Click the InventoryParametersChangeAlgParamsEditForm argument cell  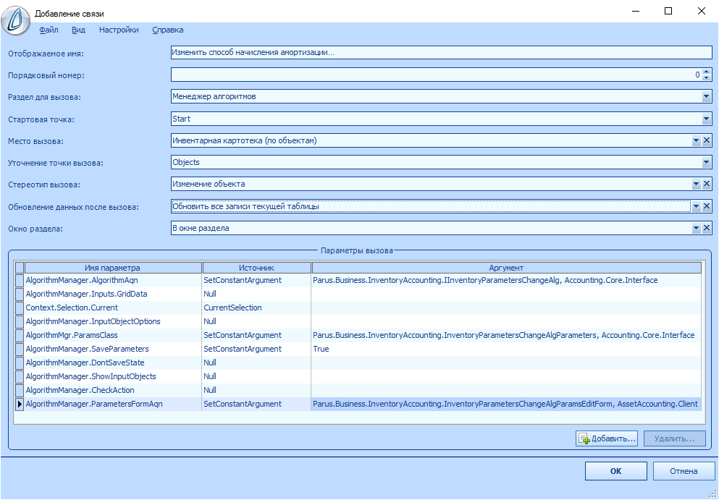pyautogui.click(x=506, y=404)
